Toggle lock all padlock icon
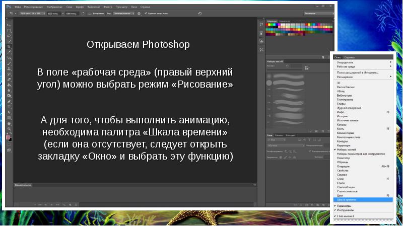This screenshot has width=403, height=226. 295,157
